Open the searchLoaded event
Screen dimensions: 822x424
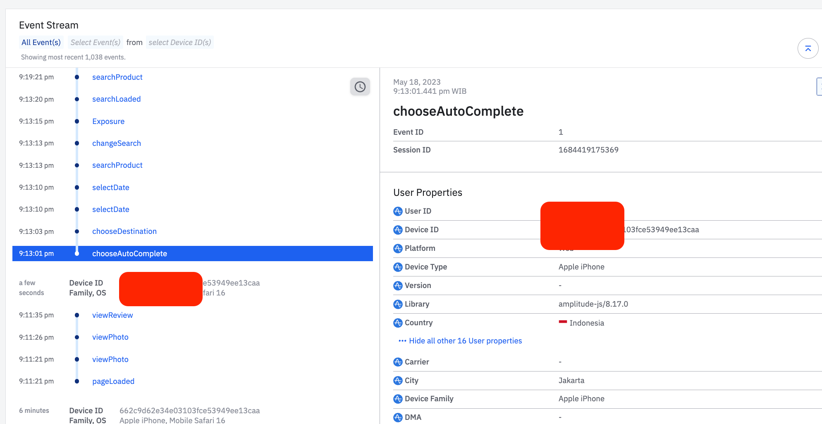pos(116,99)
